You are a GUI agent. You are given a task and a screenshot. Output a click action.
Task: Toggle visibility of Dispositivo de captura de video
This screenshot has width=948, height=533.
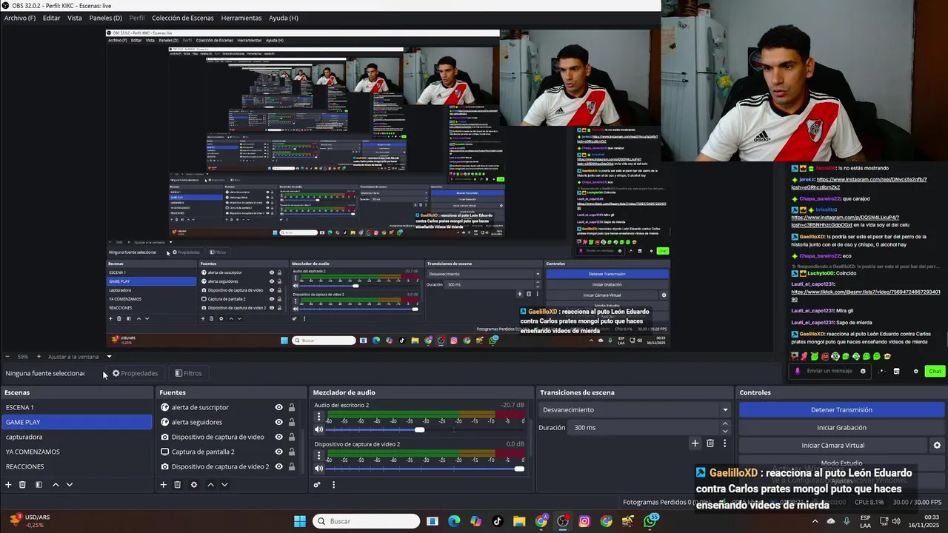tap(278, 437)
